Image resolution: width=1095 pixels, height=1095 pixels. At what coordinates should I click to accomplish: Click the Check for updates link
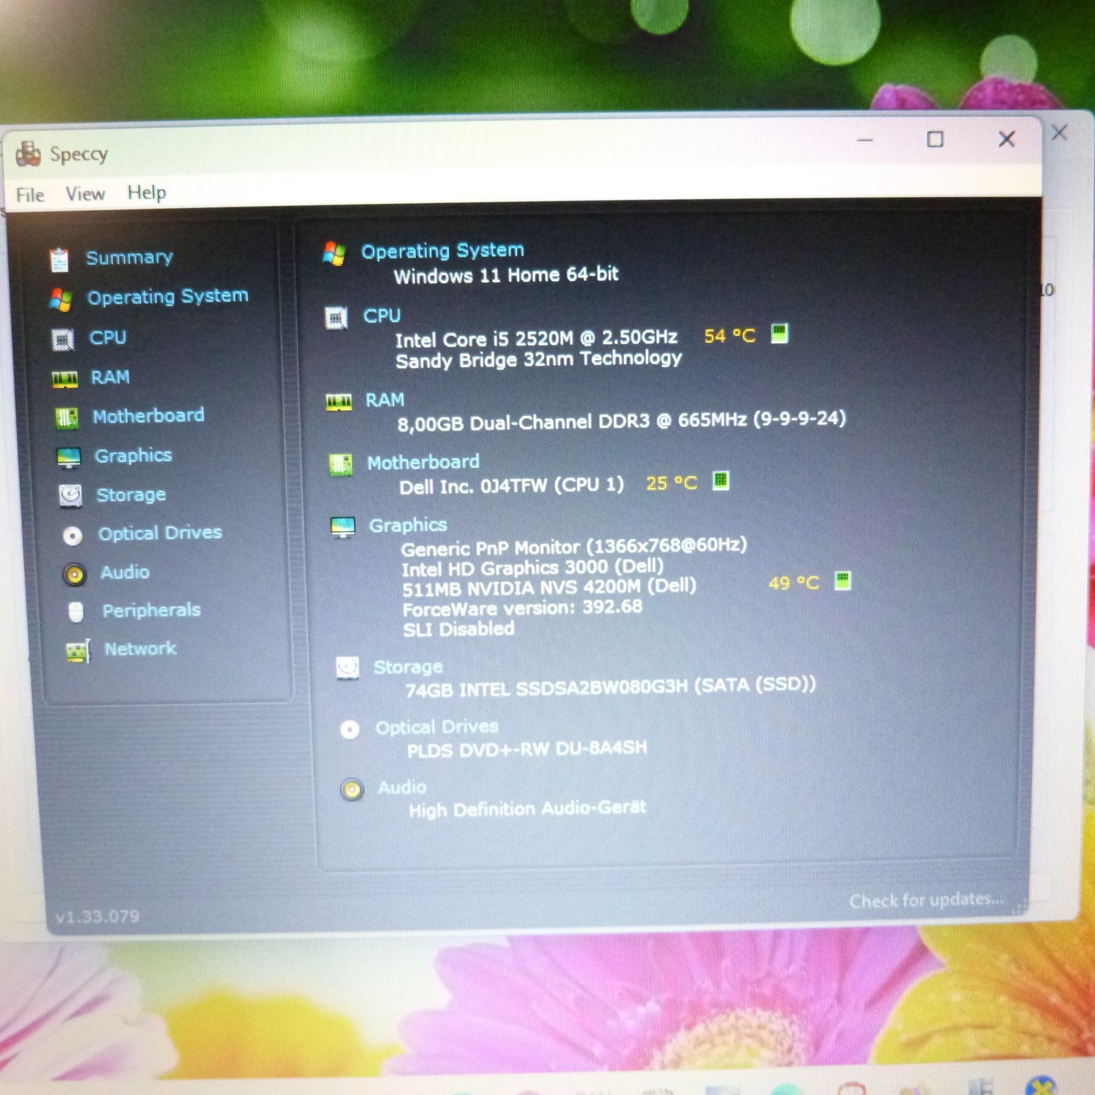coord(927,900)
